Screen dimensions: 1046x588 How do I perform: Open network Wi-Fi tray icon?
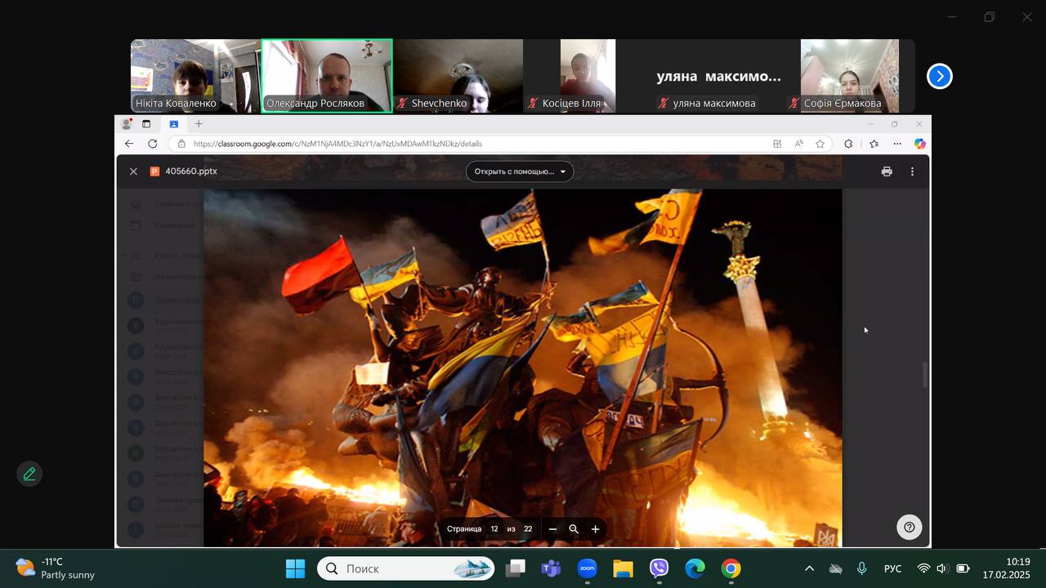(x=923, y=568)
